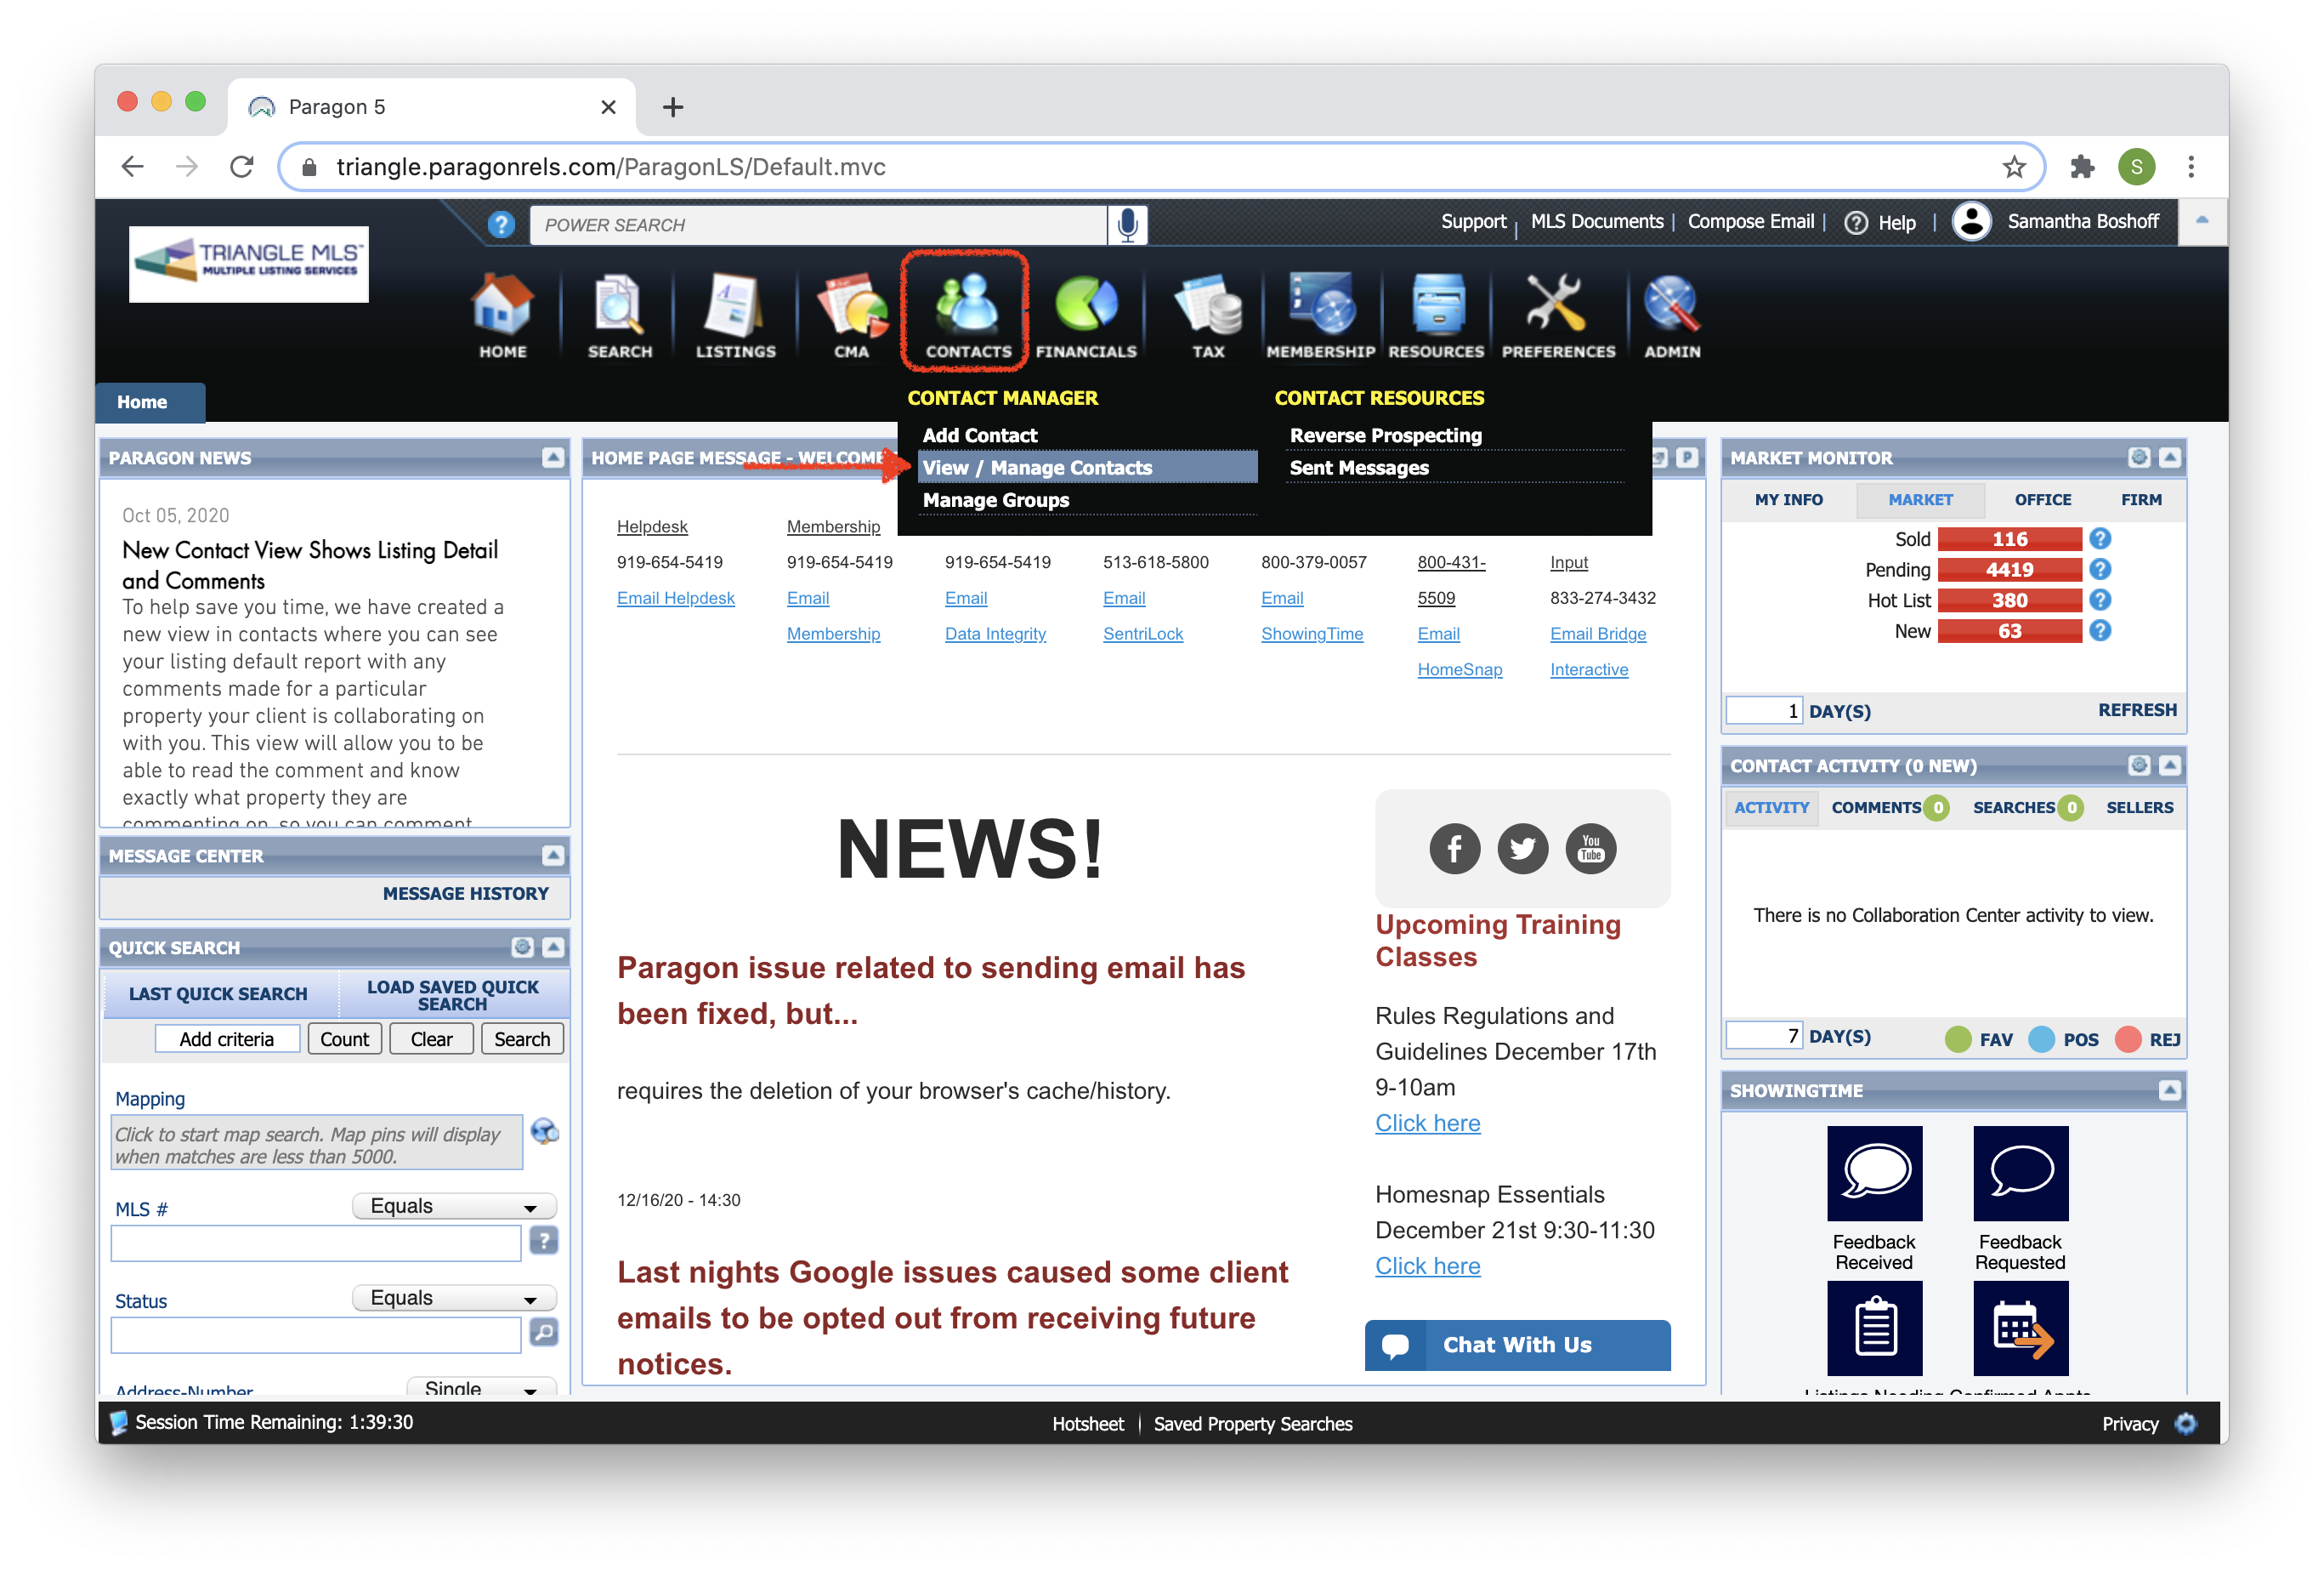Click the Status lookup magnifier icon

pos(543,1332)
